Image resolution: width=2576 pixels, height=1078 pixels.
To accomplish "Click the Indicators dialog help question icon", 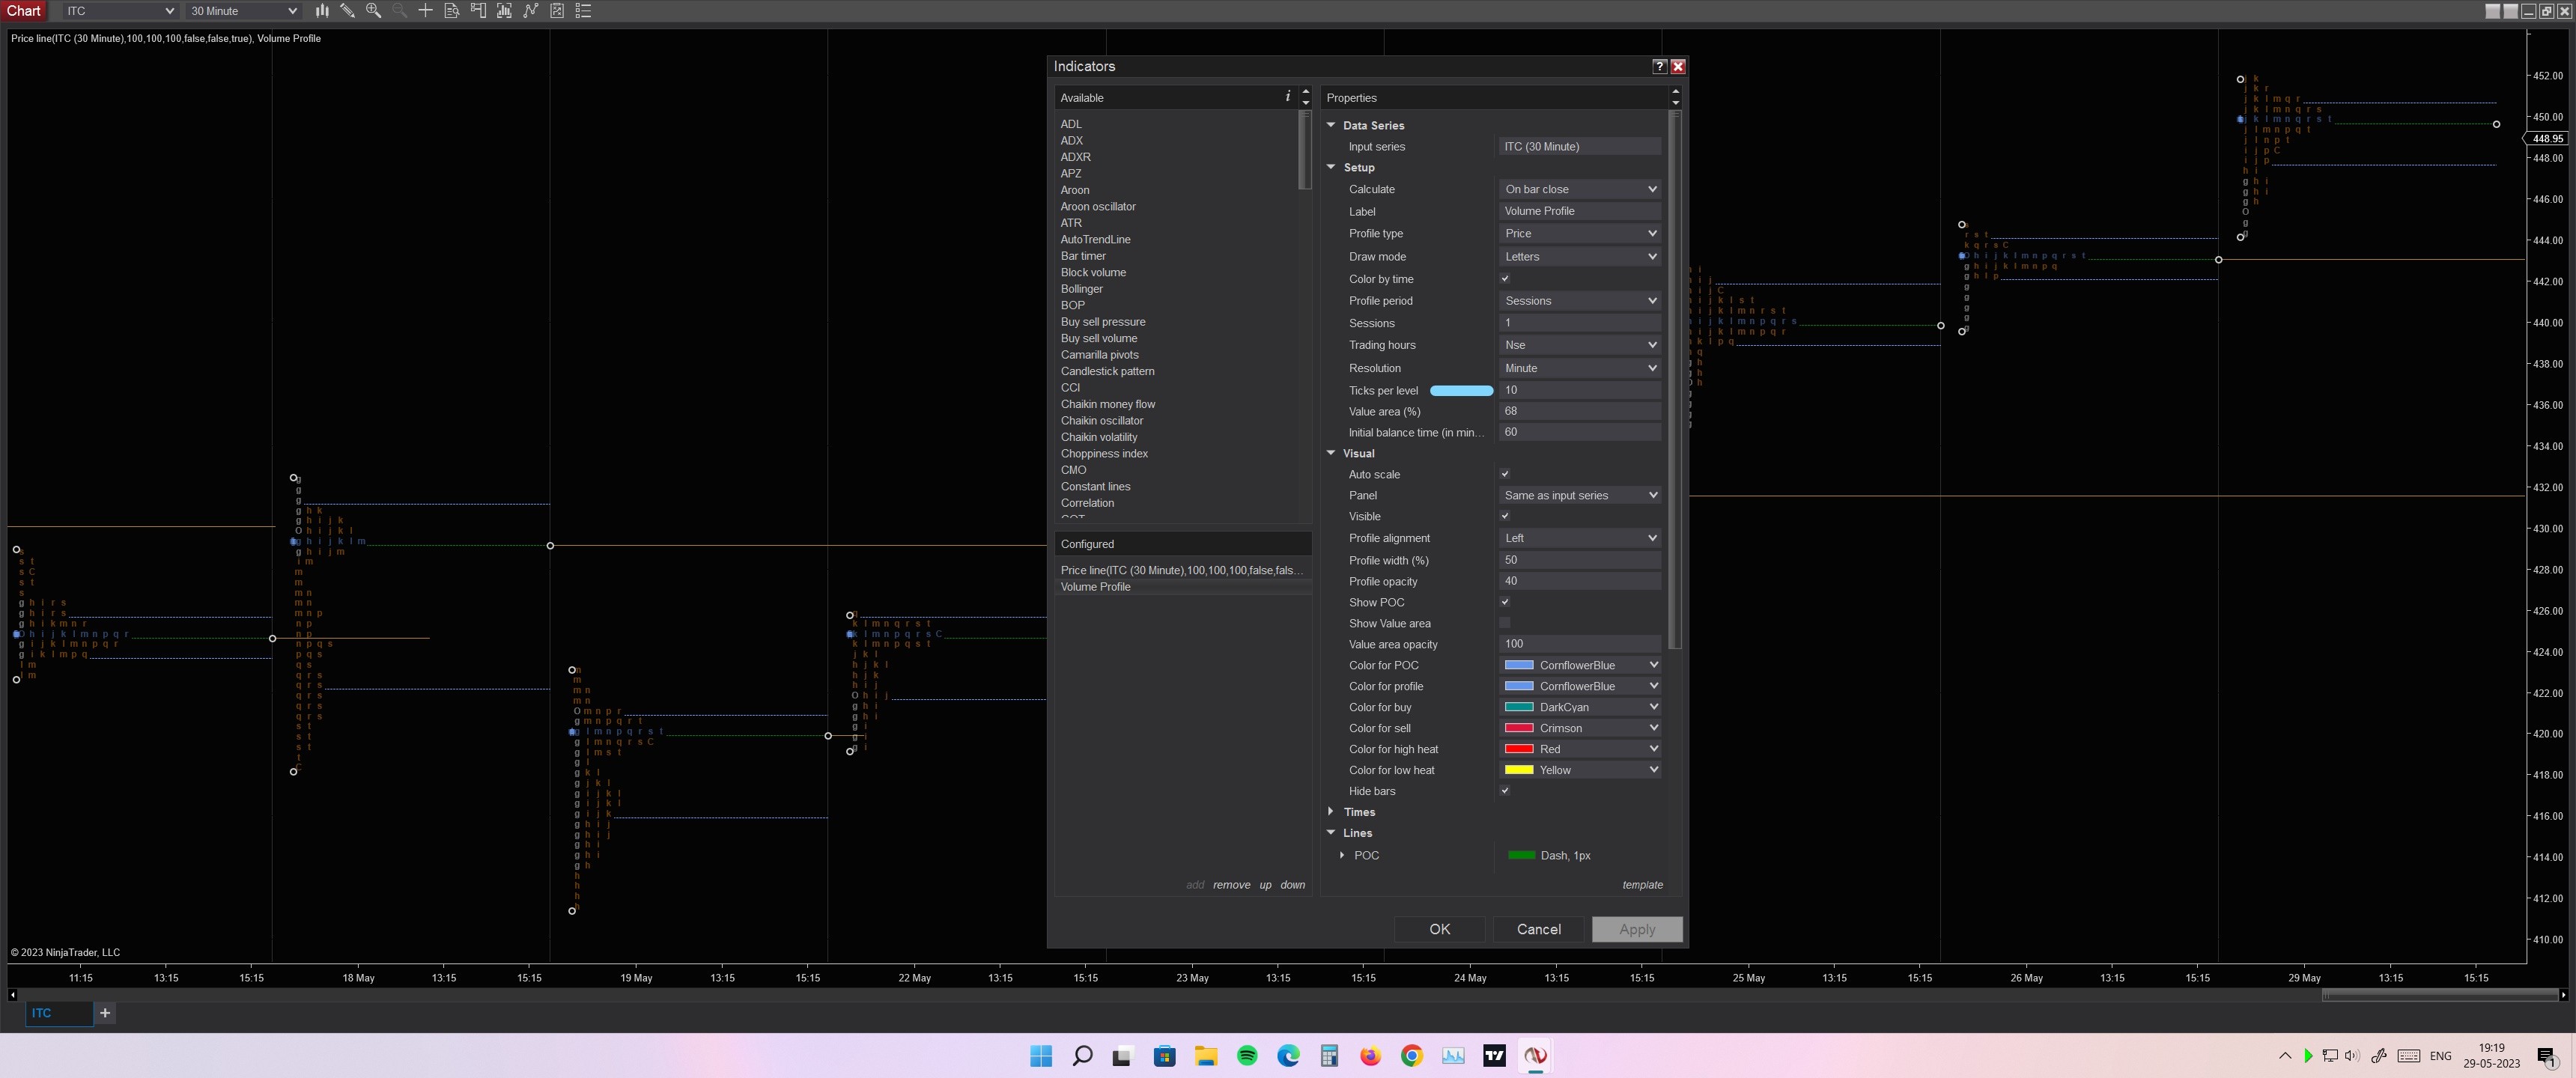I will tap(1659, 66).
